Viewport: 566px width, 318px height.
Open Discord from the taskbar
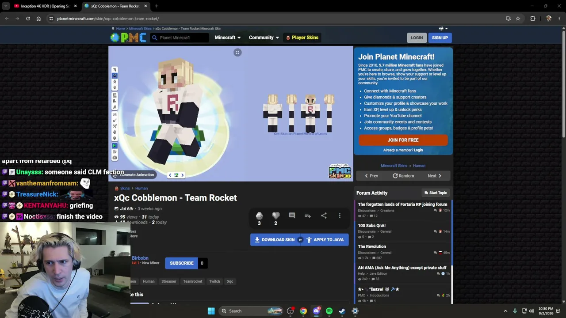click(x=316, y=311)
